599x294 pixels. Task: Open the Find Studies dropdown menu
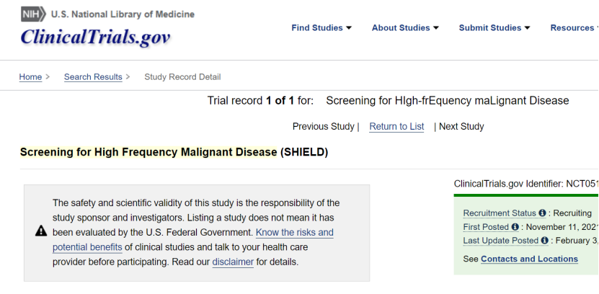click(x=321, y=28)
